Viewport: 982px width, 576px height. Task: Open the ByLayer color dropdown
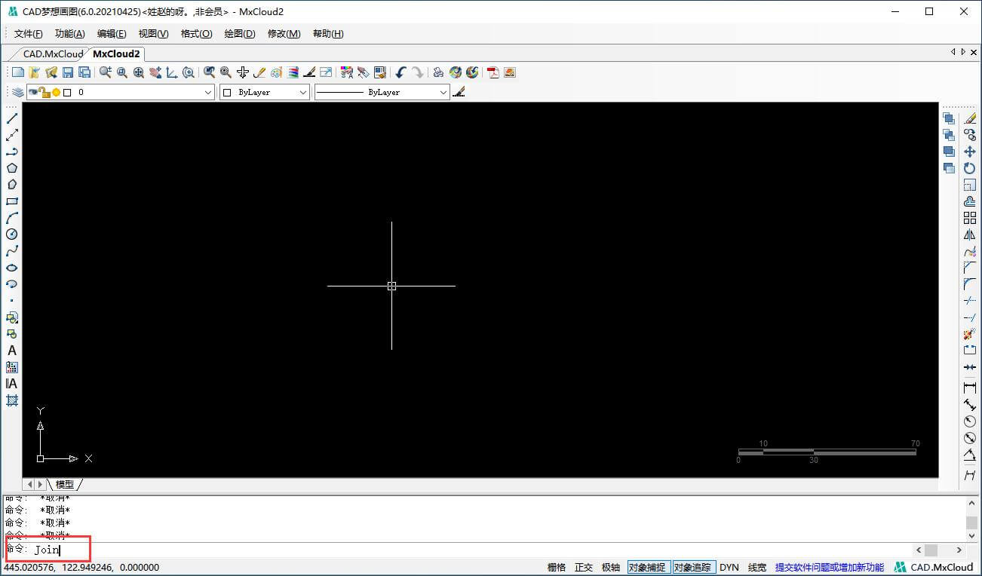pyautogui.click(x=303, y=92)
